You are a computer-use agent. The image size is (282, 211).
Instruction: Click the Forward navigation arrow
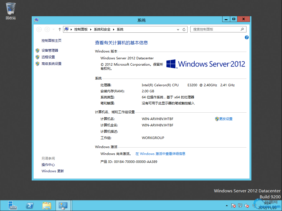(47, 29)
